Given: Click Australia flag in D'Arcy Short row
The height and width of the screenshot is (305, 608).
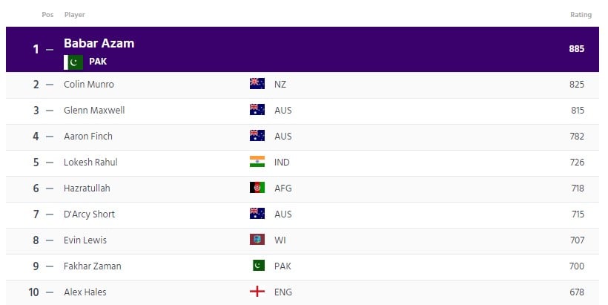Looking at the screenshot, I should 257,214.
